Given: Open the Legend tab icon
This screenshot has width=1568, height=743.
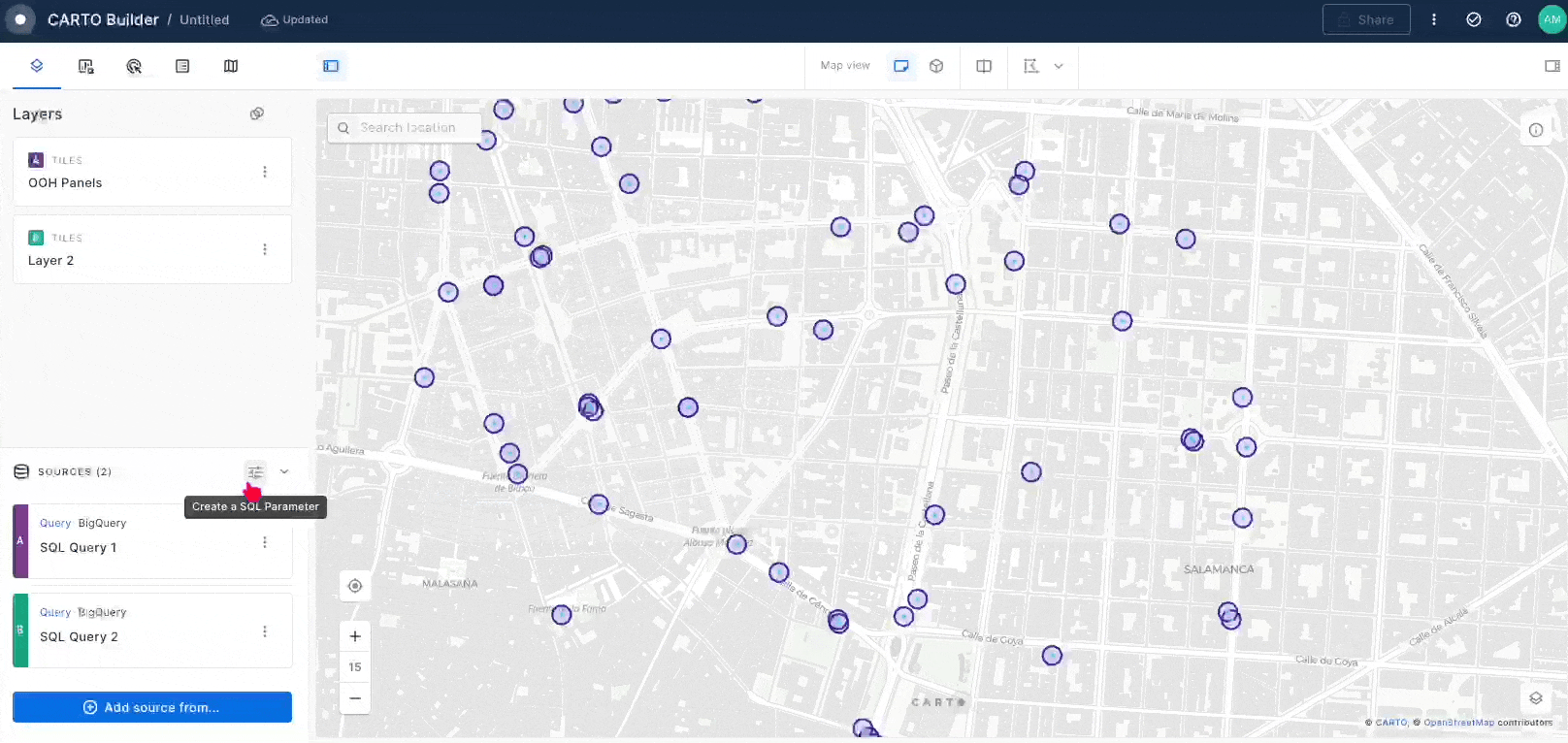Looking at the screenshot, I should 182,66.
